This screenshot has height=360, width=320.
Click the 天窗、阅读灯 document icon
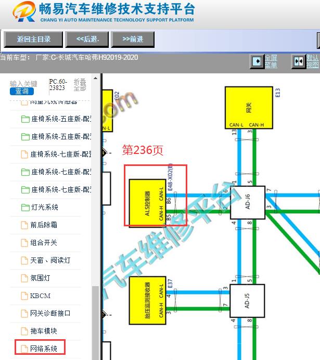point(24,261)
